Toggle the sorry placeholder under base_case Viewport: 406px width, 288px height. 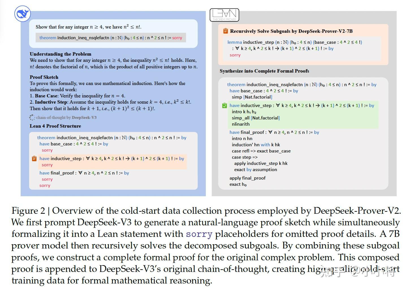coord(47,150)
